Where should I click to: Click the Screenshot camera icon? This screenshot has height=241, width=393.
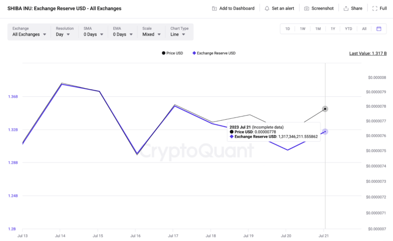307,8
